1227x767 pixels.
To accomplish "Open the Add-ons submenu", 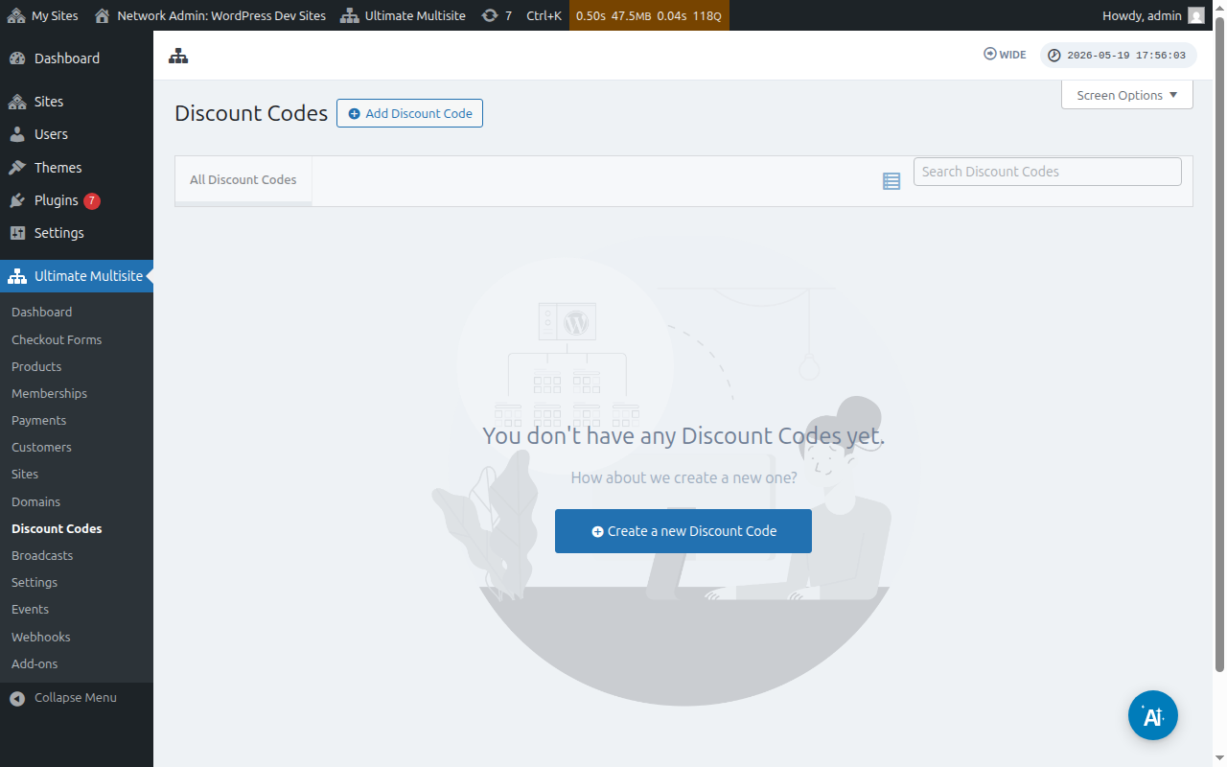I will point(35,663).
